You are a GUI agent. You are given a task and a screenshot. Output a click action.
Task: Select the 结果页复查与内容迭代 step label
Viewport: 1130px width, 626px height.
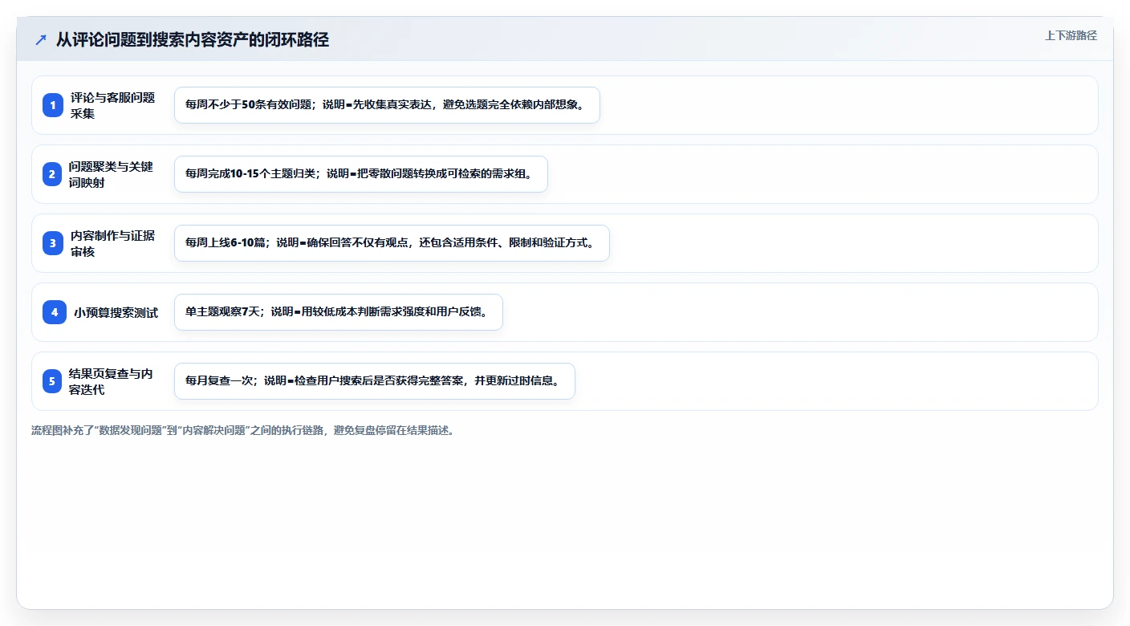click(112, 381)
